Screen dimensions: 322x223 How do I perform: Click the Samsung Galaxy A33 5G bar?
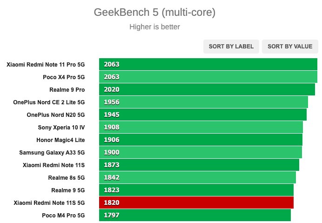click(201, 152)
